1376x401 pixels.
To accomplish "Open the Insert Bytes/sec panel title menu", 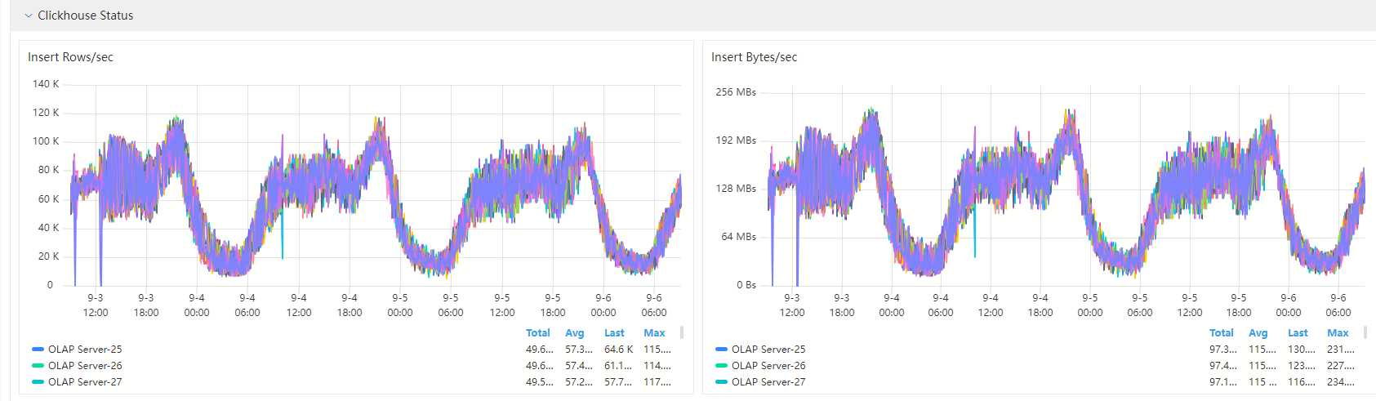I will pos(754,57).
